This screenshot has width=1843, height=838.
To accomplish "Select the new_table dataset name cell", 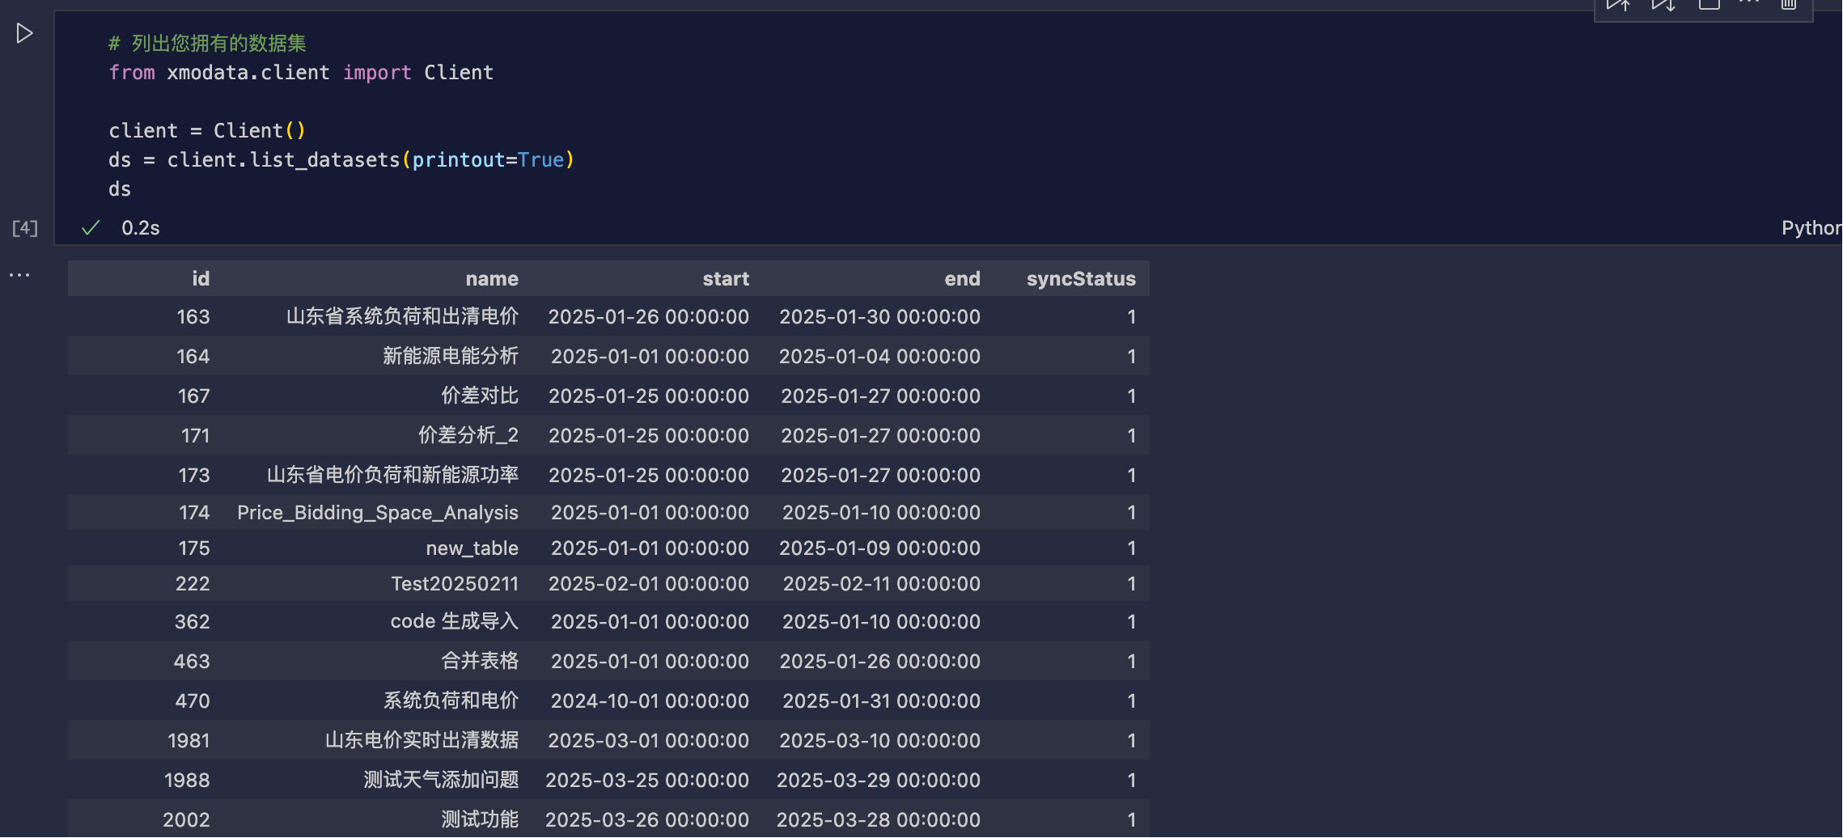I will [x=472, y=548].
